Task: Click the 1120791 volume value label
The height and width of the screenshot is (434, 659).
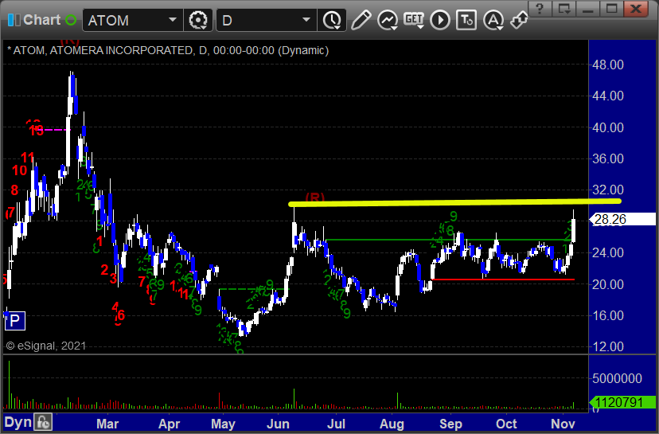Action: pyautogui.click(x=623, y=402)
